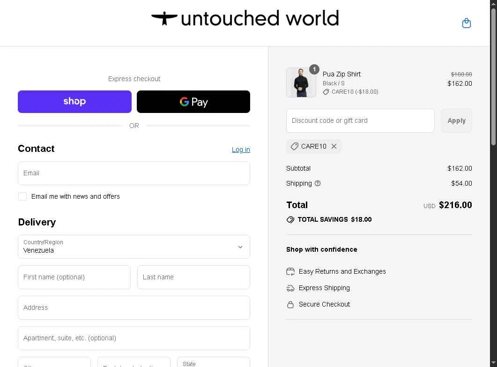Click the Express Shipping truck icon

pos(290,288)
